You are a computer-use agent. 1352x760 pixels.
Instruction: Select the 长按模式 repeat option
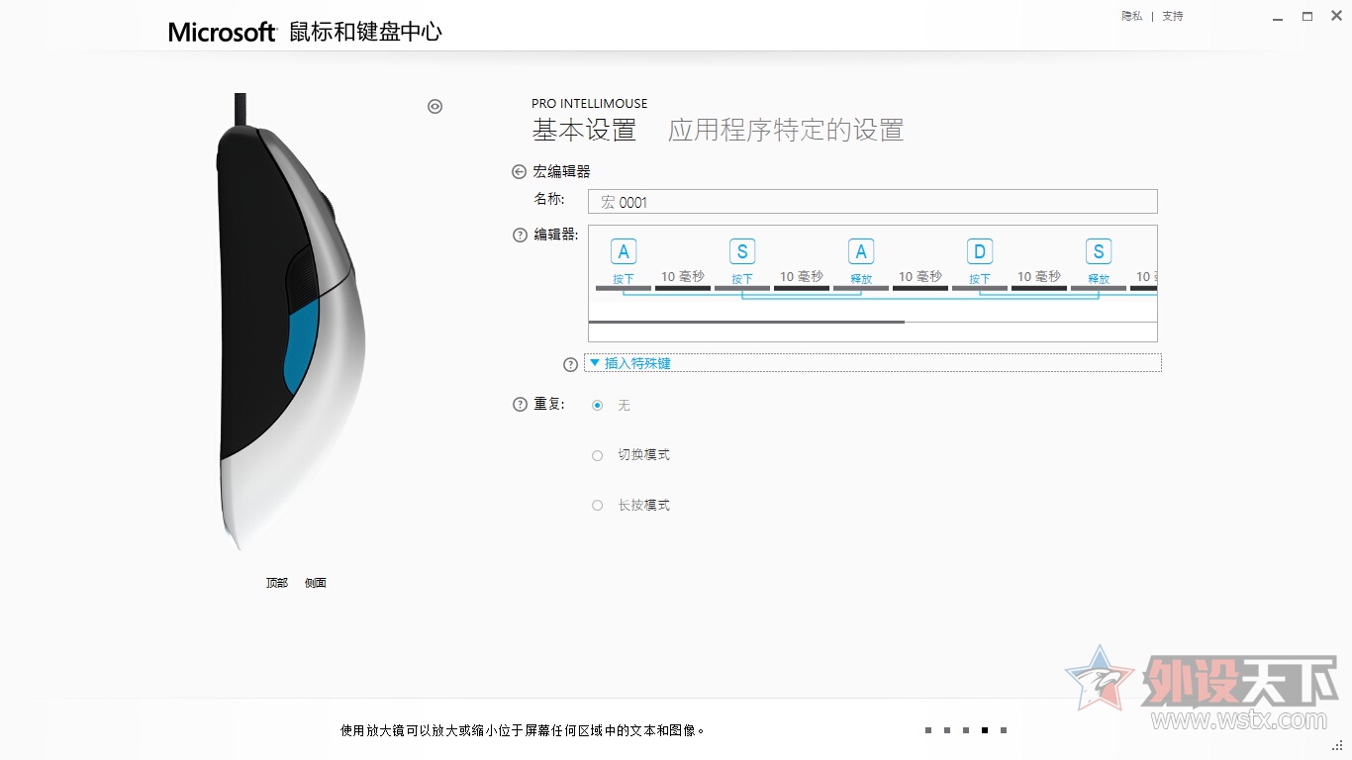pyautogui.click(x=597, y=505)
